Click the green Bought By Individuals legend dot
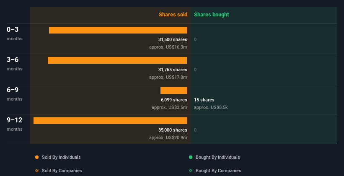 191,157
